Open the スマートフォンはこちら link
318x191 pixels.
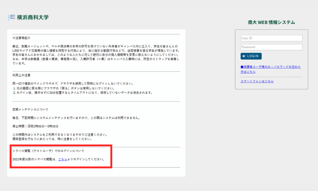[x=257, y=81]
